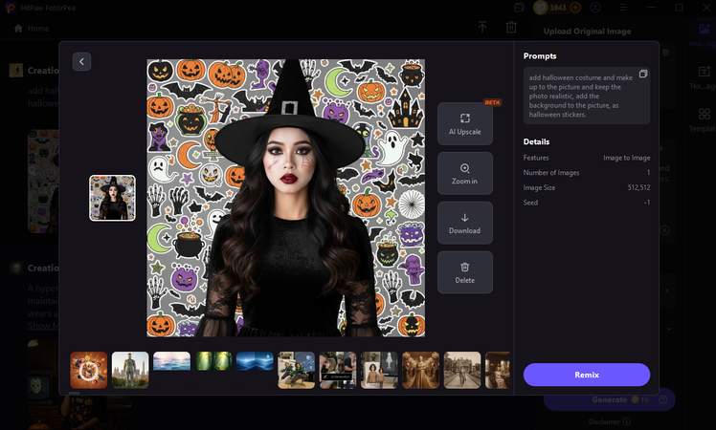Select the Image tab in right sidebar
This screenshot has height=430, width=716.
[x=703, y=34]
